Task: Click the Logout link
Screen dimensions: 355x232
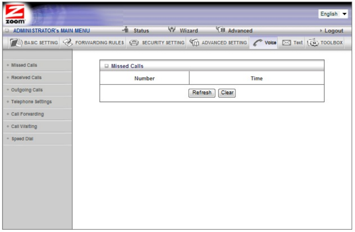Action: click(334, 30)
